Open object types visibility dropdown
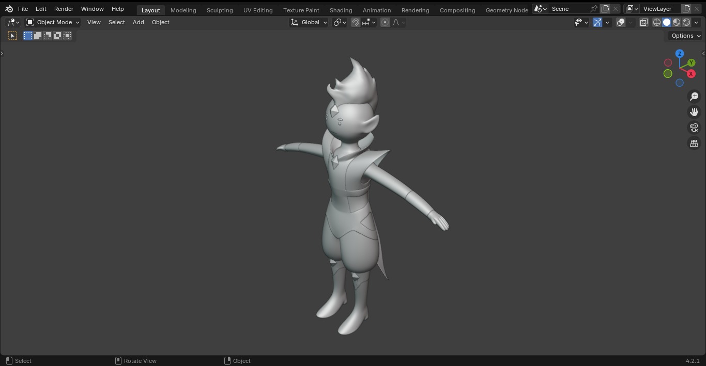The width and height of the screenshot is (706, 366). (581, 22)
